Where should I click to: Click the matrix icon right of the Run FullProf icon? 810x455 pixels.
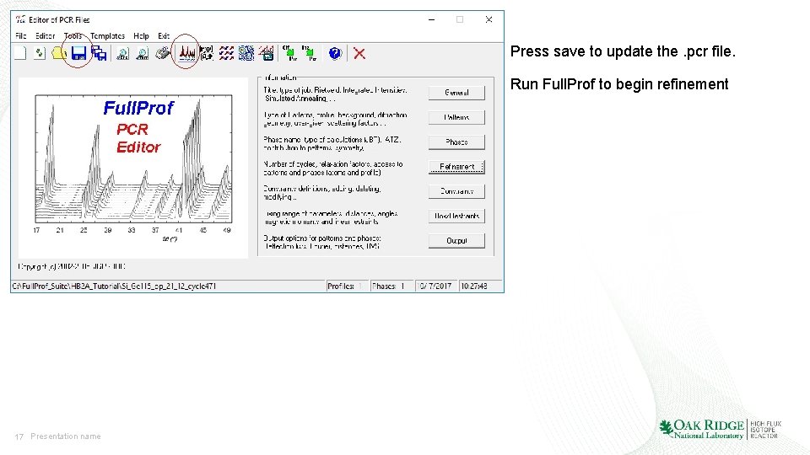[206, 53]
